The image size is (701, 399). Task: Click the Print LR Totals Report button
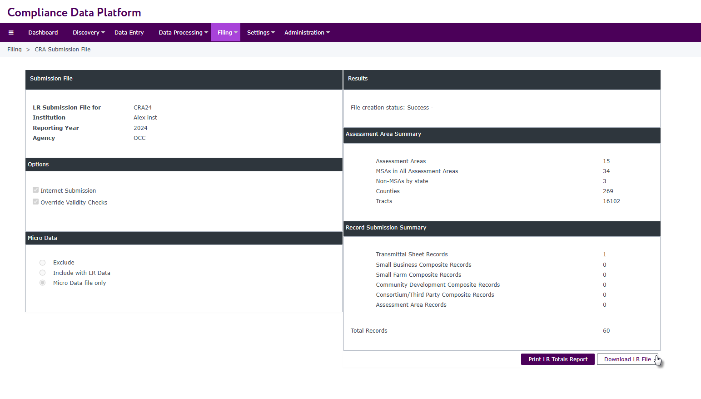point(557,359)
